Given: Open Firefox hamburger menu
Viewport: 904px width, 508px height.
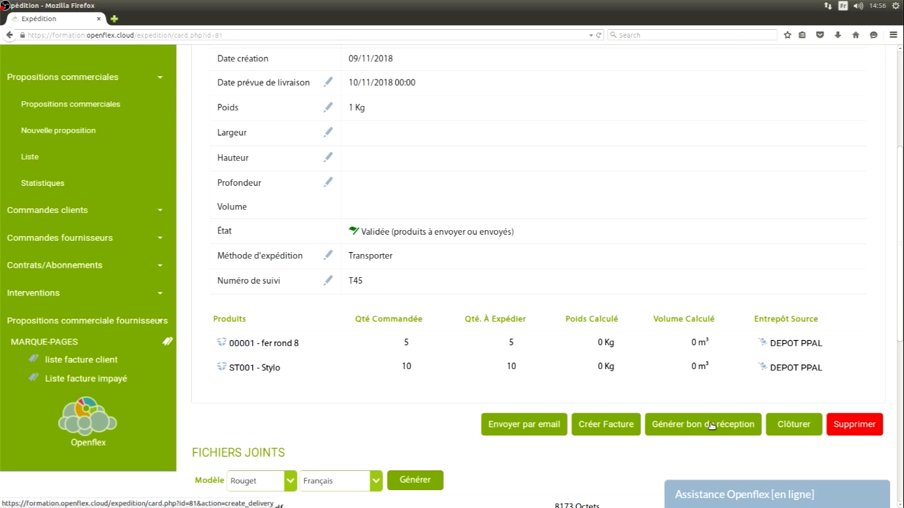Looking at the screenshot, I should [x=893, y=35].
